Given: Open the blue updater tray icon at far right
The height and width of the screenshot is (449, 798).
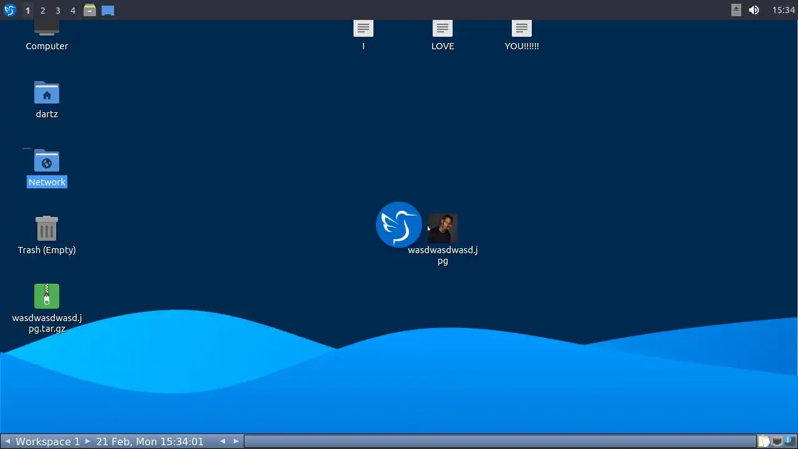Looking at the screenshot, I should (x=789, y=441).
